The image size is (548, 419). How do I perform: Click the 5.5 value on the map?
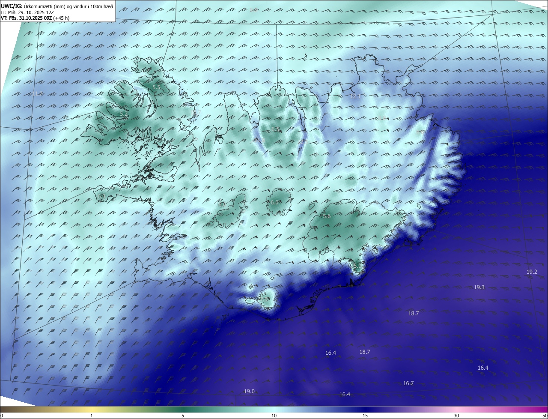[x=156, y=87]
